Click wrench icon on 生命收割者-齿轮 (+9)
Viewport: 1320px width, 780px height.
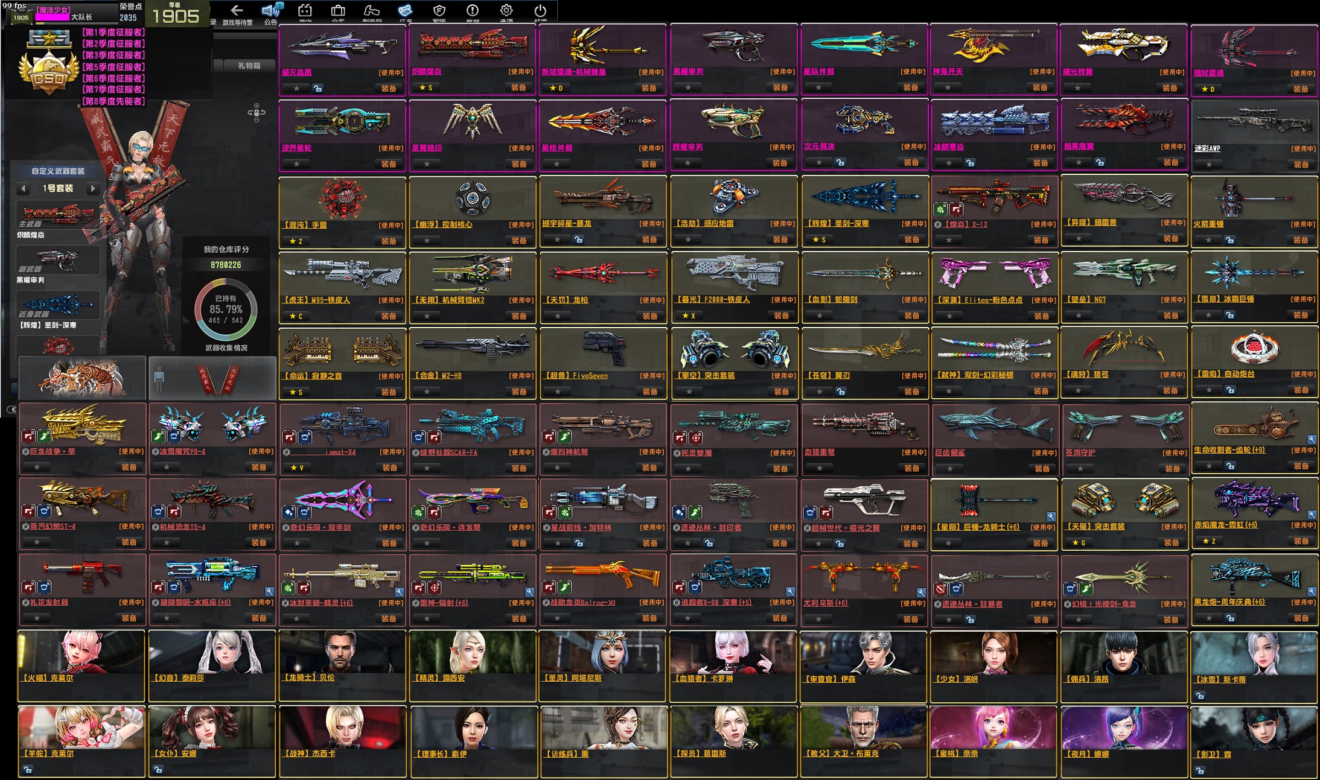pos(1312,439)
